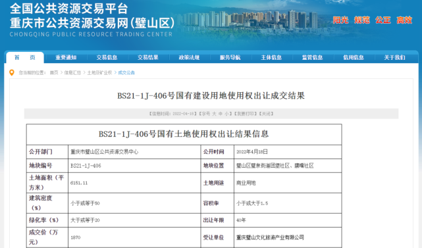Open the 政策法规 section

189,58
